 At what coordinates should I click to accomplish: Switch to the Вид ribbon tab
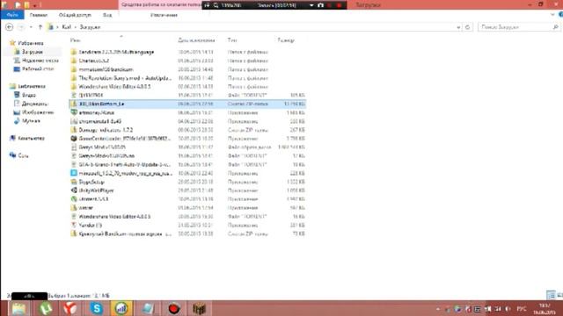pyautogui.click(x=107, y=15)
